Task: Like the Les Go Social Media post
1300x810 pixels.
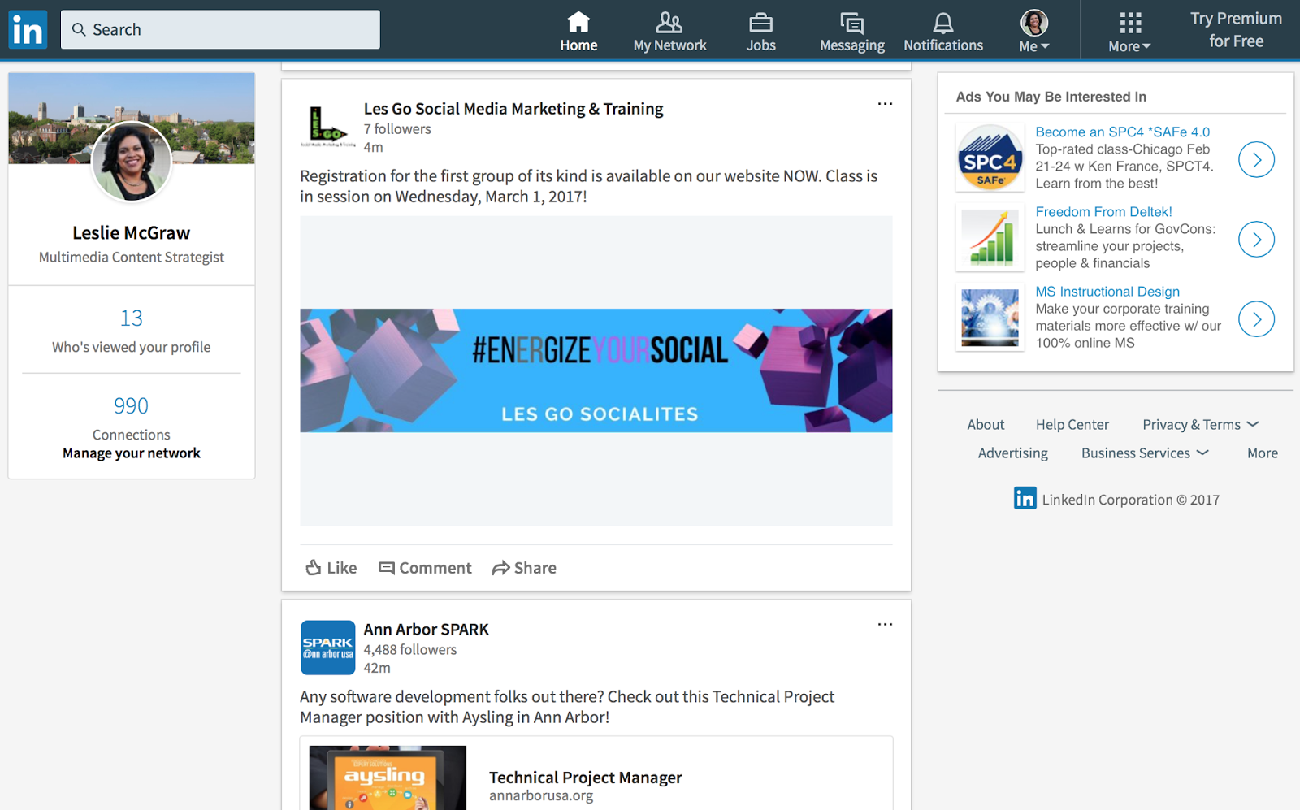Action: [330, 567]
